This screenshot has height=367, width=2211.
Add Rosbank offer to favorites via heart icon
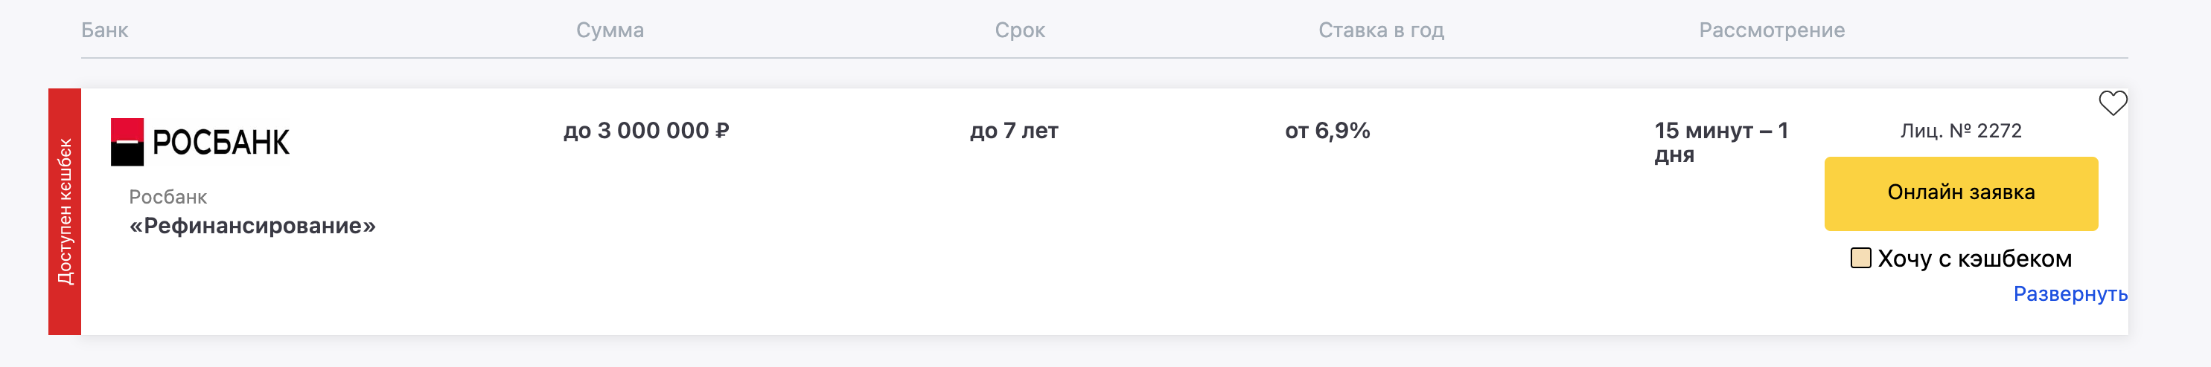2112,103
